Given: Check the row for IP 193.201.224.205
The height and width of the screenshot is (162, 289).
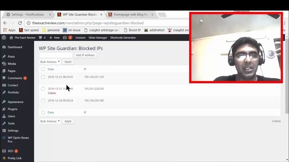Looking at the screenshot, I should point(43,89).
